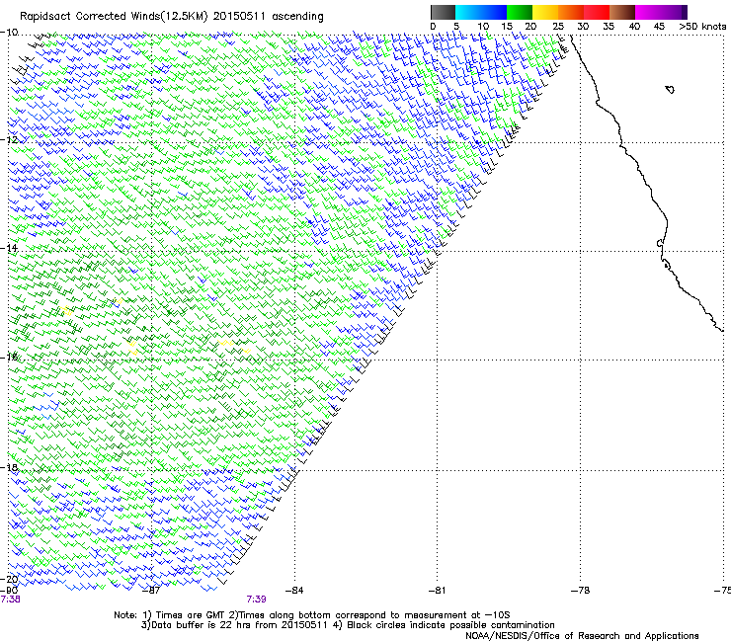The height and width of the screenshot is (642, 731).
Task: Click the NOAA/NESDIS attribution text
Action: click(x=582, y=636)
